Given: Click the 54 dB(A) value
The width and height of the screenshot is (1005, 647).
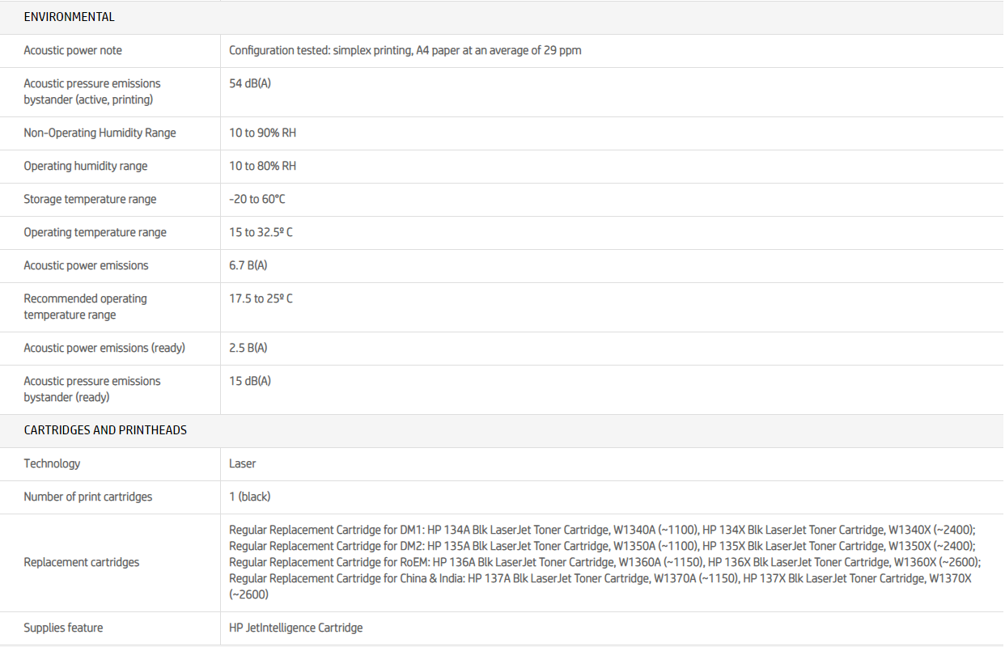Looking at the screenshot, I should tap(250, 83).
